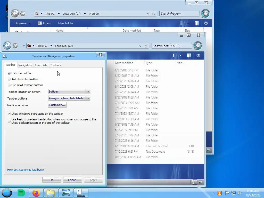Focus Search Program input field
The width and height of the screenshot is (264, 198).
click(179, 14)
